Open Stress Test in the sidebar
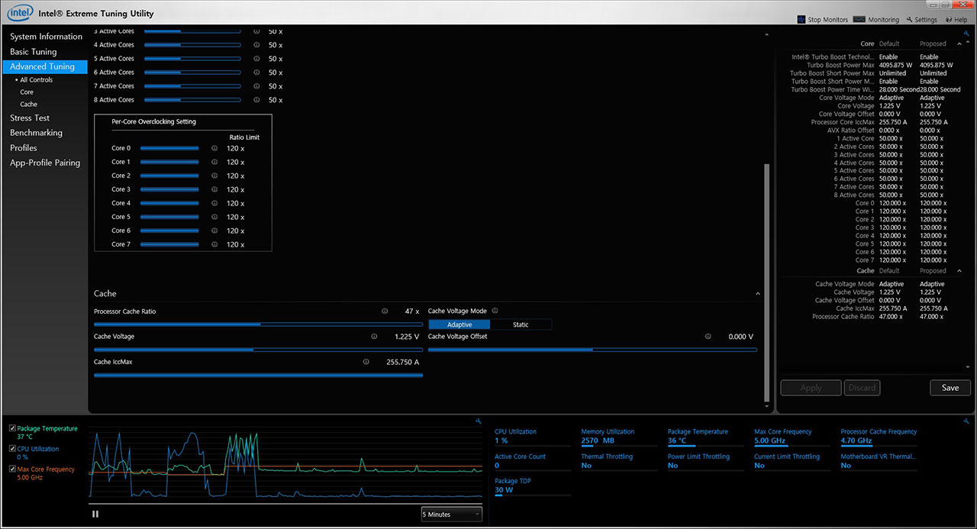 coord(30,118)
